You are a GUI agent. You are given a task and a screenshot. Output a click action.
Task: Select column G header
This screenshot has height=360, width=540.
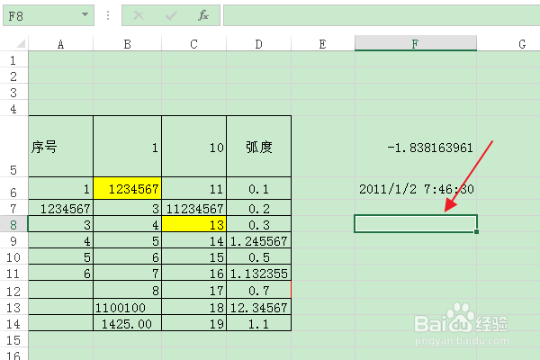point(508,44)
